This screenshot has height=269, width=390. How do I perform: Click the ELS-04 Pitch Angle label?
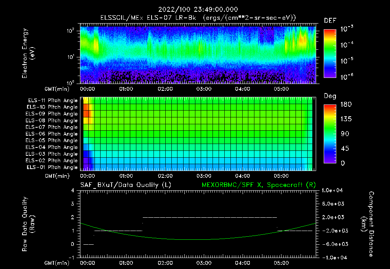(51, 147)
